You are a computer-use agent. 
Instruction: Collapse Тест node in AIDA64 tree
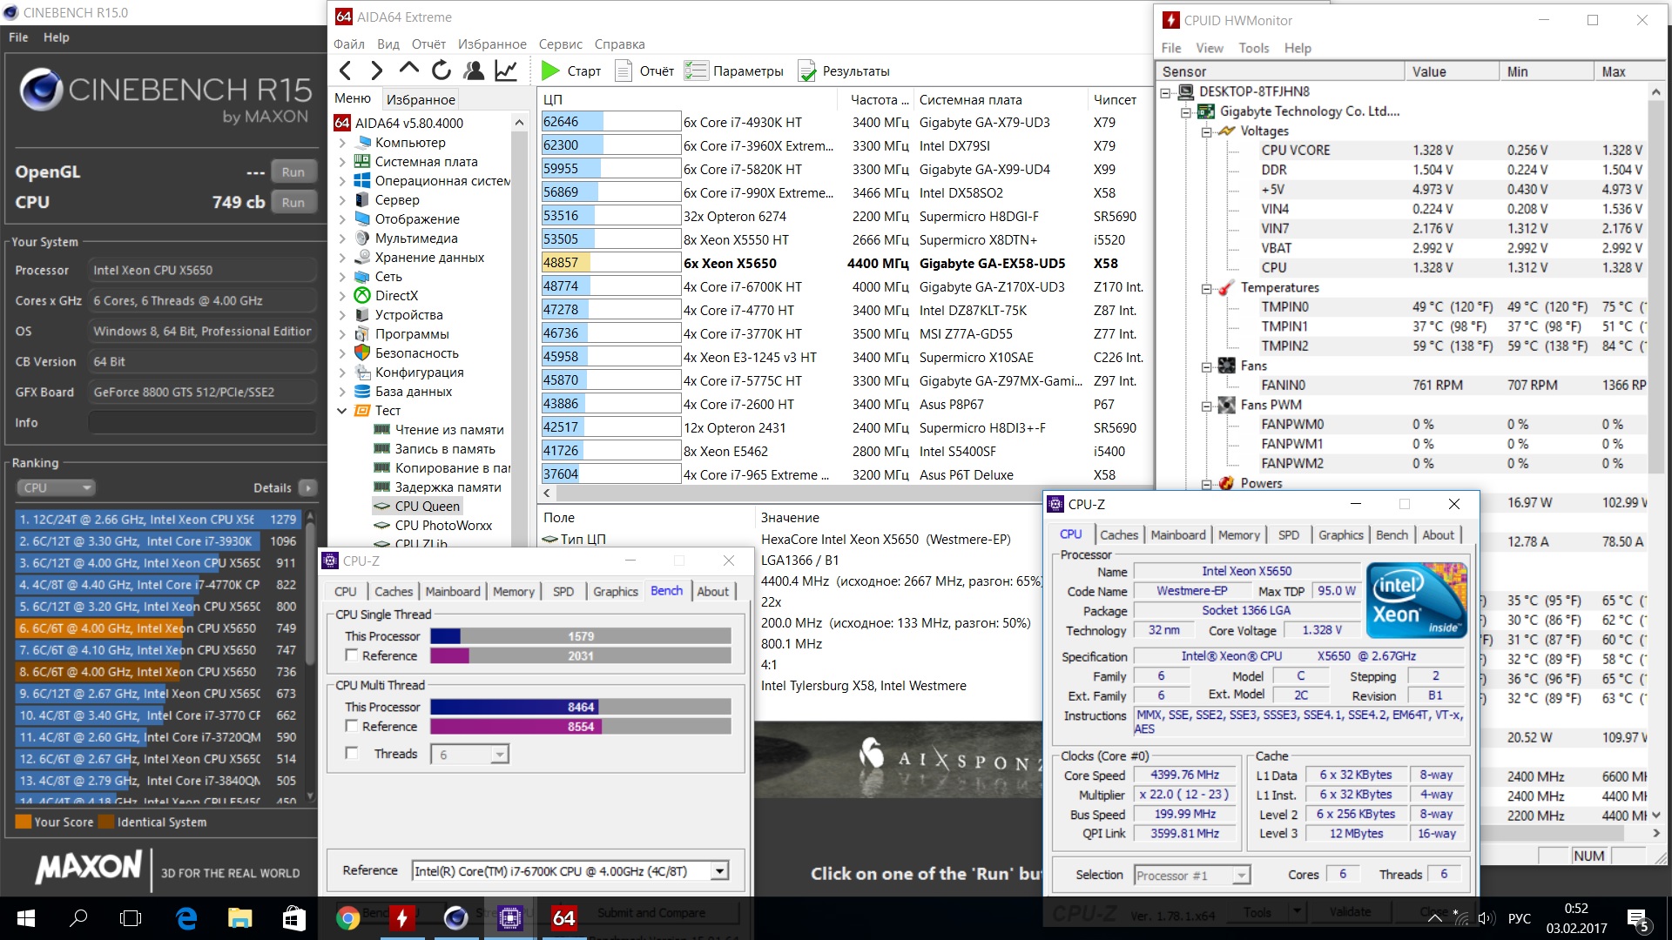pos(342,410)
